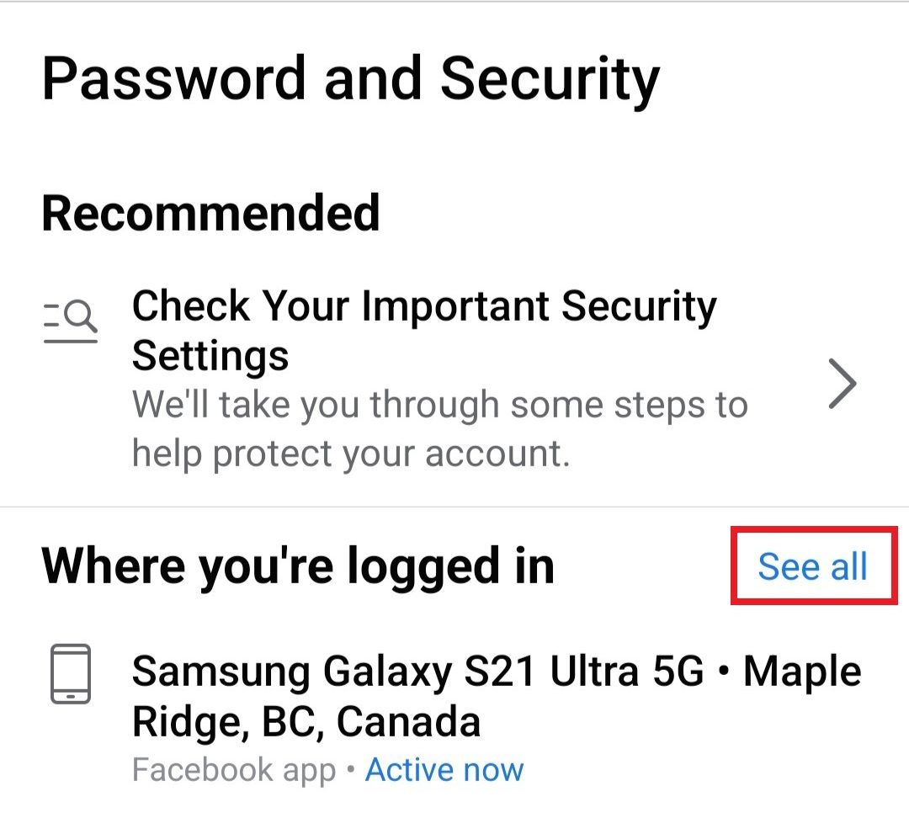Tap the Active now status text
Viewport: 909px width, 818px height.
(x=444, y=769)
